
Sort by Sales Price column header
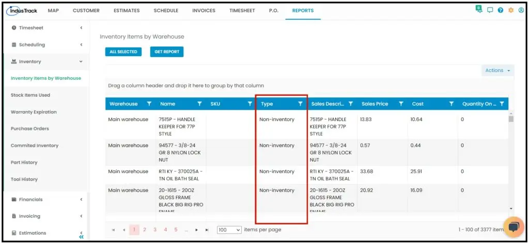coord(375,104)
